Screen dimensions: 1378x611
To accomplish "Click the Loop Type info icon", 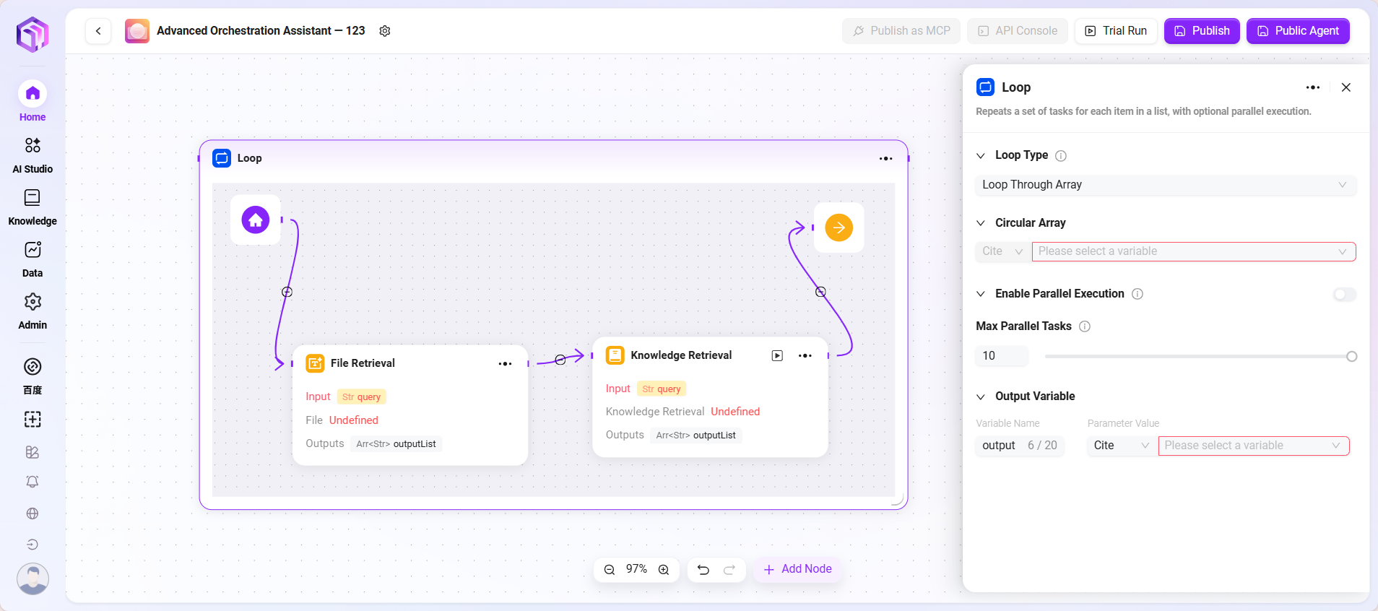I will coord(1061,156).
